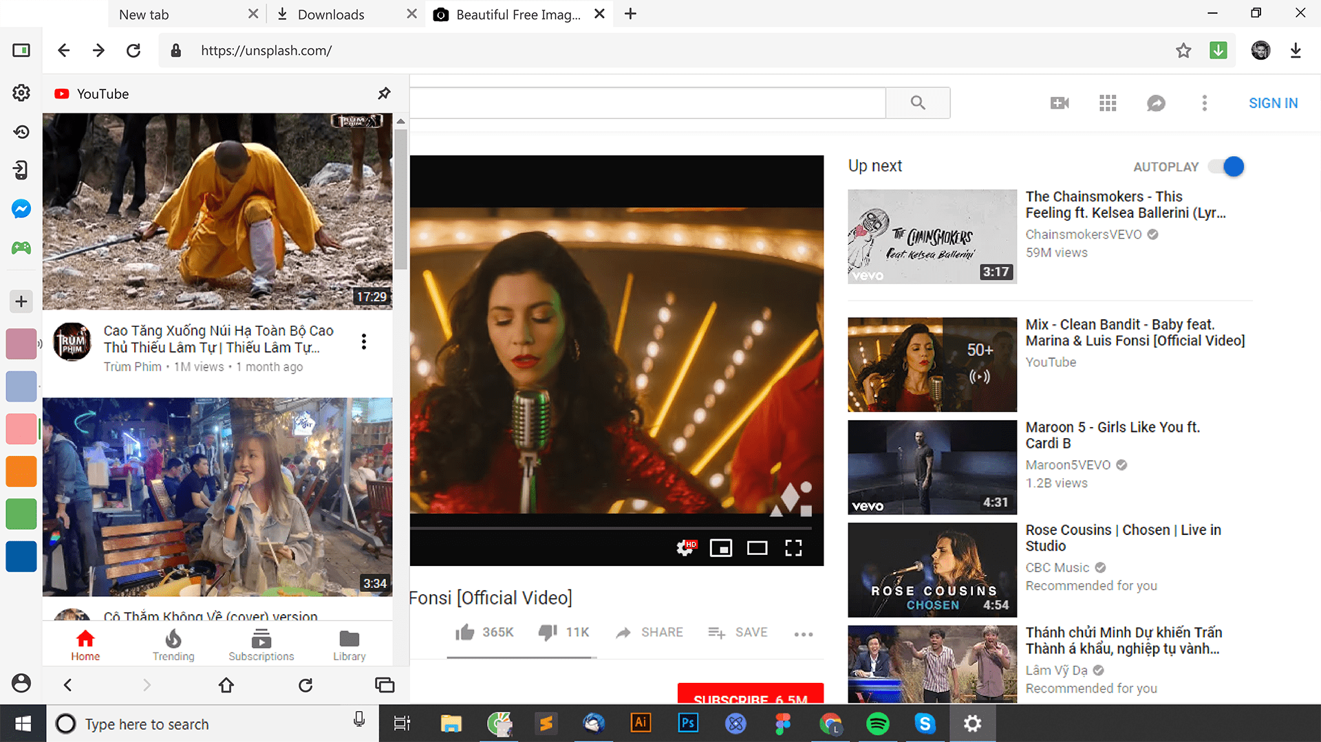Image resolution: width=1321 pixels, height=742 pixels.
Task: Open the YouTube apps grid icon
Action: [1108, 103]
